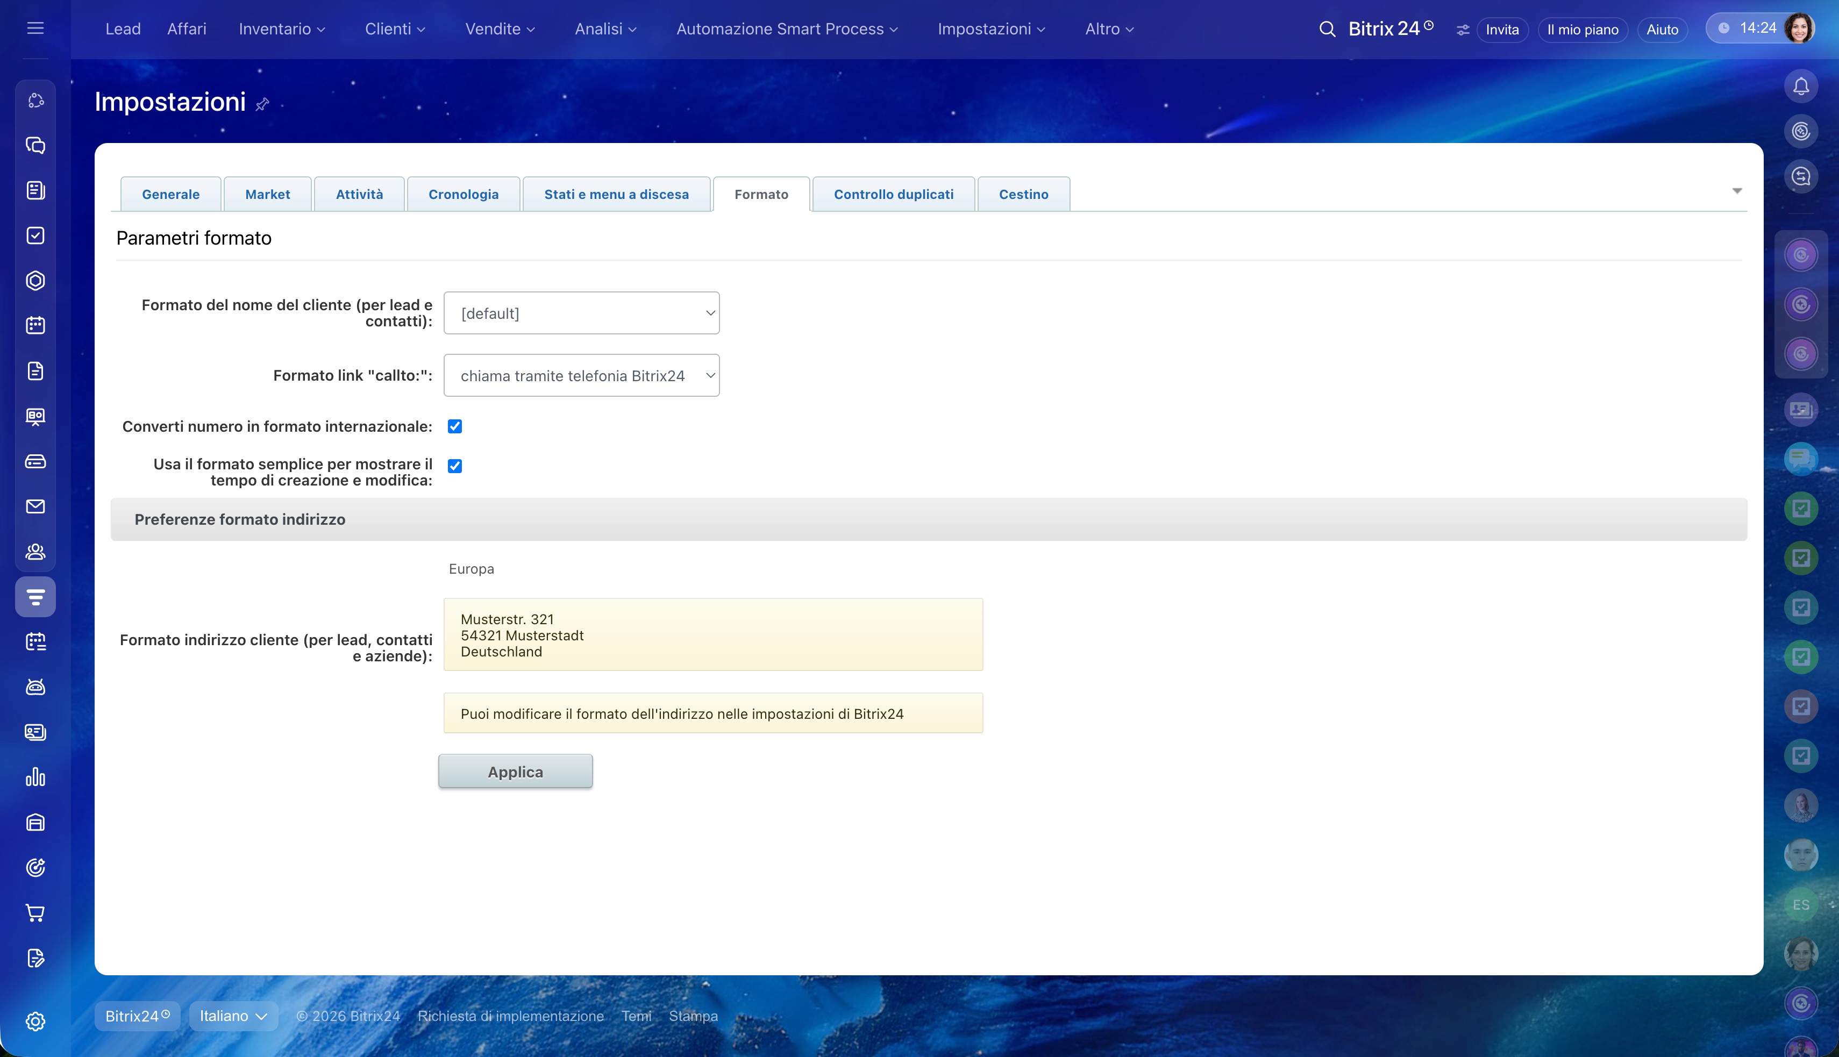Click the Applica button
This screenshot has width=1839, height=1057.
pyautogui.click(x=515, y=771)
